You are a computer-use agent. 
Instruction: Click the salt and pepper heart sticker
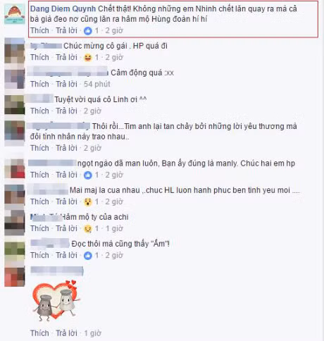click(56, 301)
